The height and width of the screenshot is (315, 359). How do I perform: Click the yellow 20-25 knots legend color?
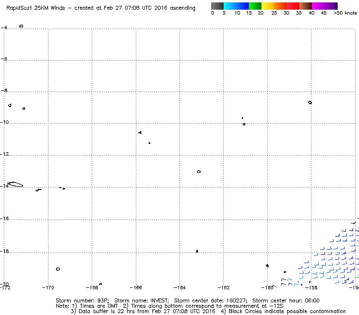268,6
